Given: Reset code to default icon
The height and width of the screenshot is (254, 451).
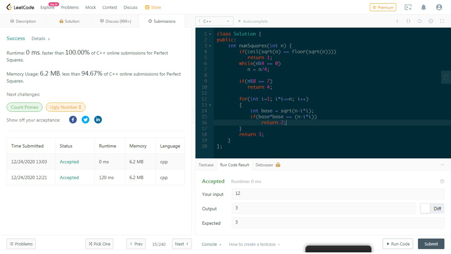Looking at the screenshot, I should (419, 21).
